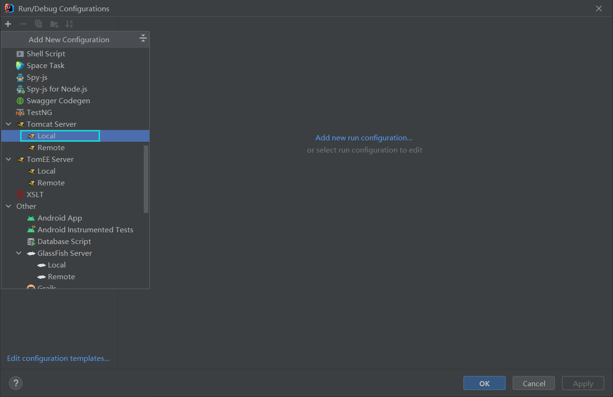Click the Sort configurations alphabetically icon
Screen dimensions: 613x397
(69, 24)
